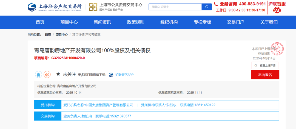Click the Weibo share icon
The height and width of the screenshot is (129, 296).
(47, 74)
